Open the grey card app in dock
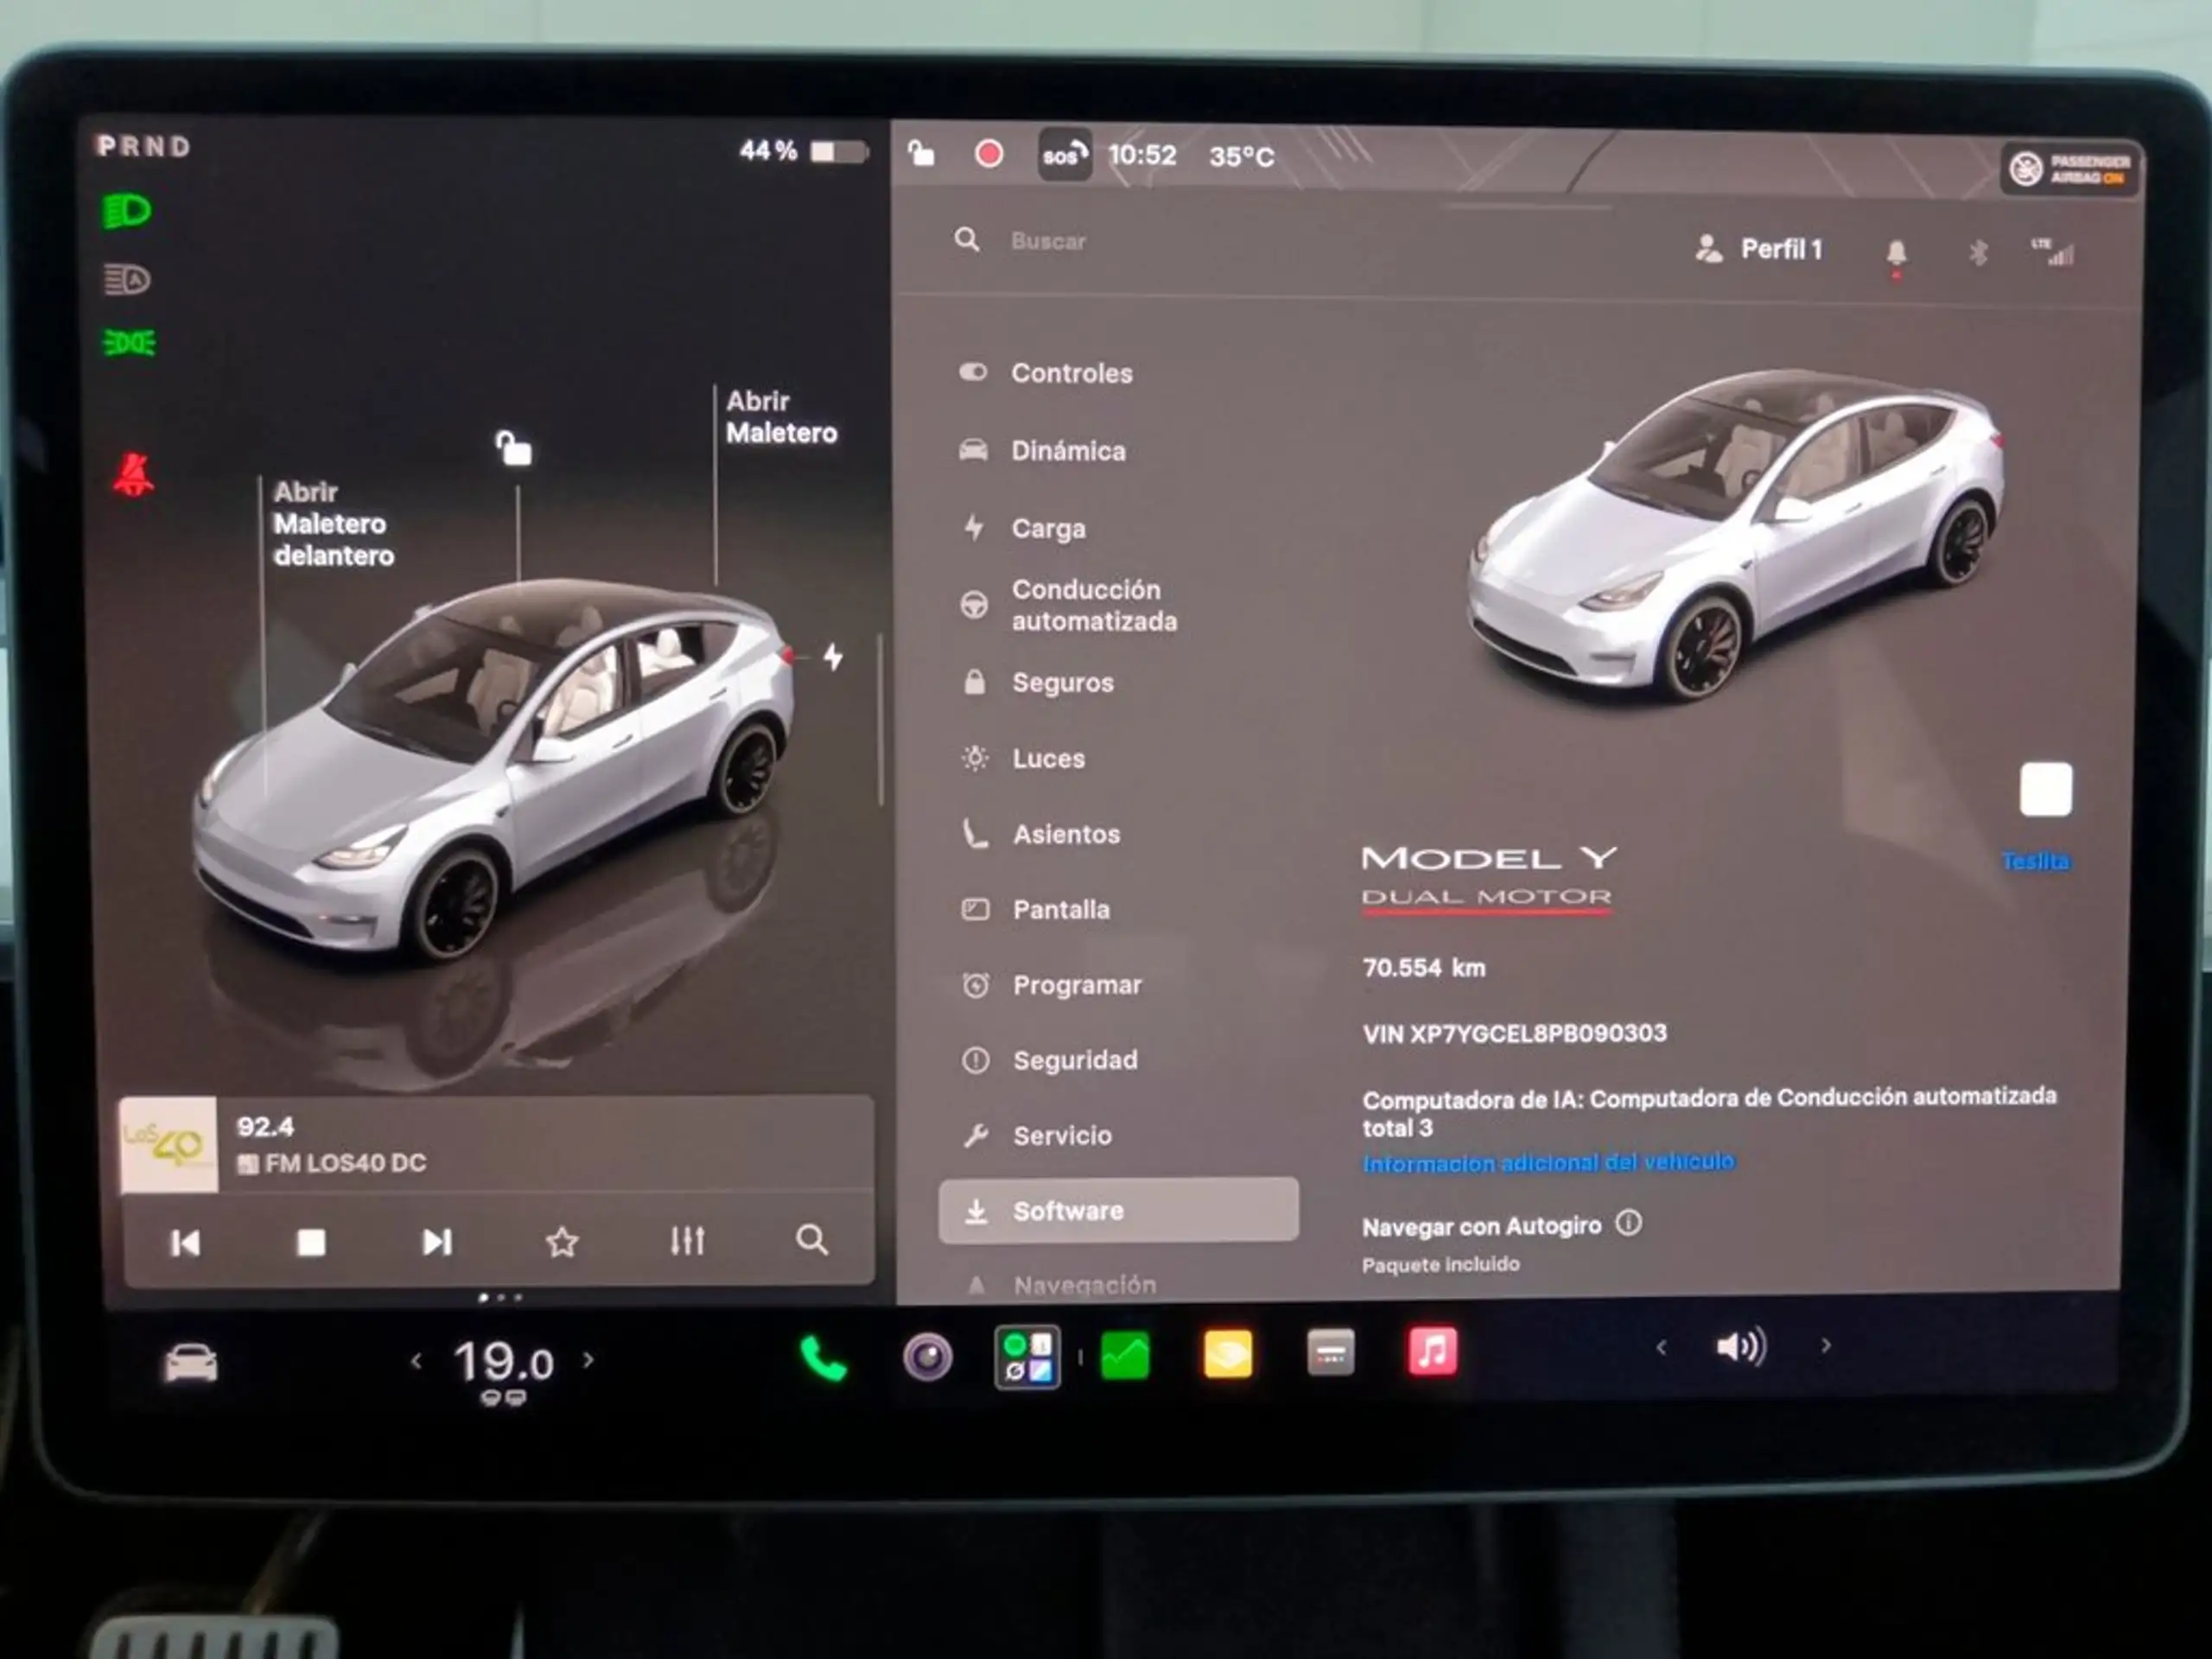Viewport: 2212px width, 1659px height. click(1331, 1354)
